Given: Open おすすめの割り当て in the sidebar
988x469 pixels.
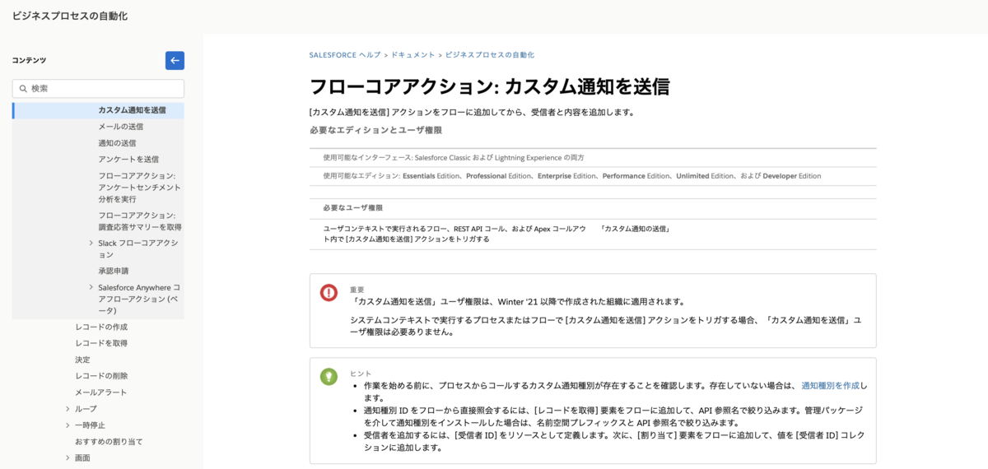Looking at the screenshot, I should coord(109,442).
